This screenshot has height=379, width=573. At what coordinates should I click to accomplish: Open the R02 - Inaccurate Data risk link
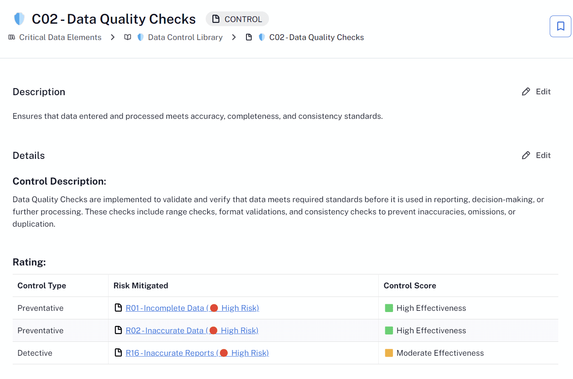click(x=192, y=330)
